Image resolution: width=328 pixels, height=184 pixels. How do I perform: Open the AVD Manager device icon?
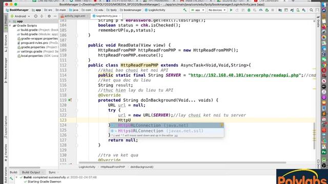(298, 10)
